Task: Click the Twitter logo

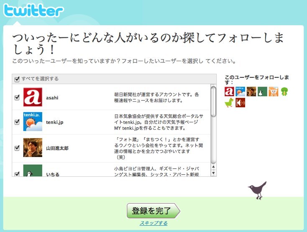Action: point(33,10)
